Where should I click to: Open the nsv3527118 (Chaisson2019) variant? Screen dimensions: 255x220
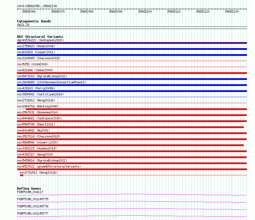(39, 136)
